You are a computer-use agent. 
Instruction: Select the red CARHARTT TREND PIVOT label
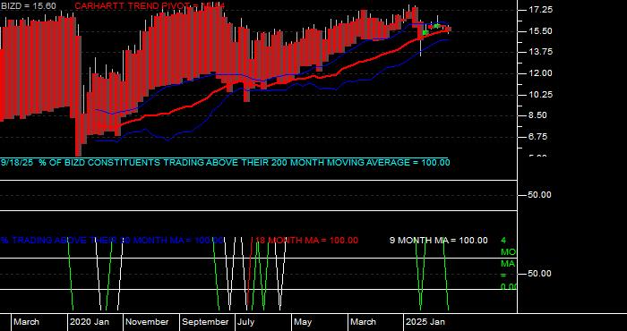pyautogui.click(x=150, y=6)
